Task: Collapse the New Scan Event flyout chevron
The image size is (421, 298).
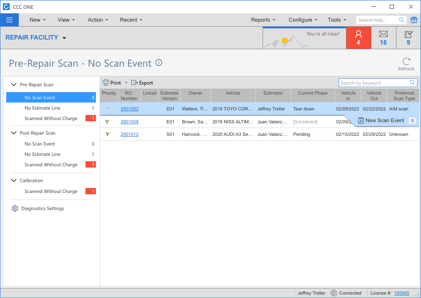Action: 412,121
